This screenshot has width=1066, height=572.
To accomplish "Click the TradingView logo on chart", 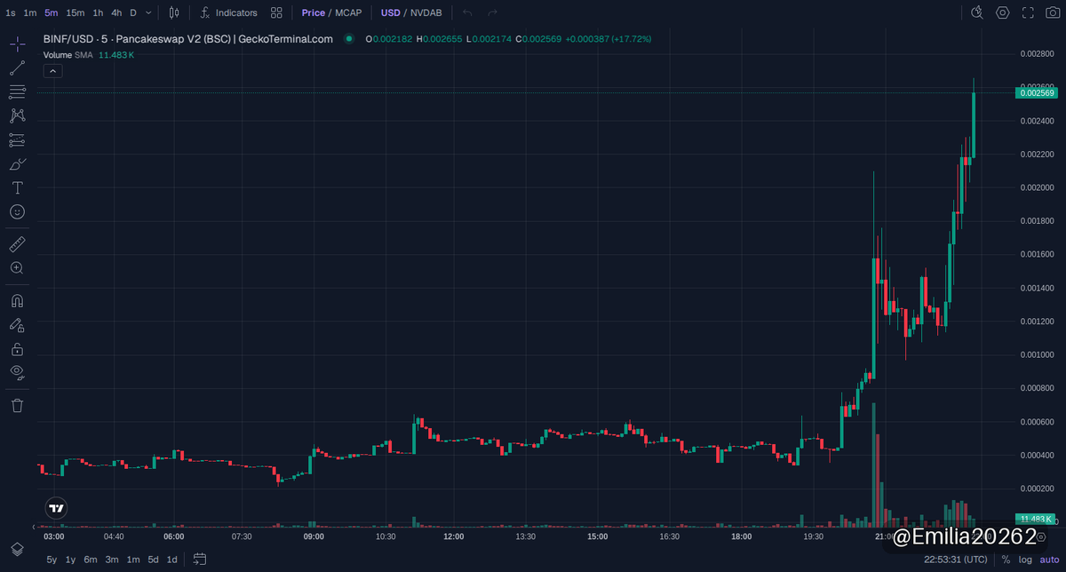I will point(57,509).
